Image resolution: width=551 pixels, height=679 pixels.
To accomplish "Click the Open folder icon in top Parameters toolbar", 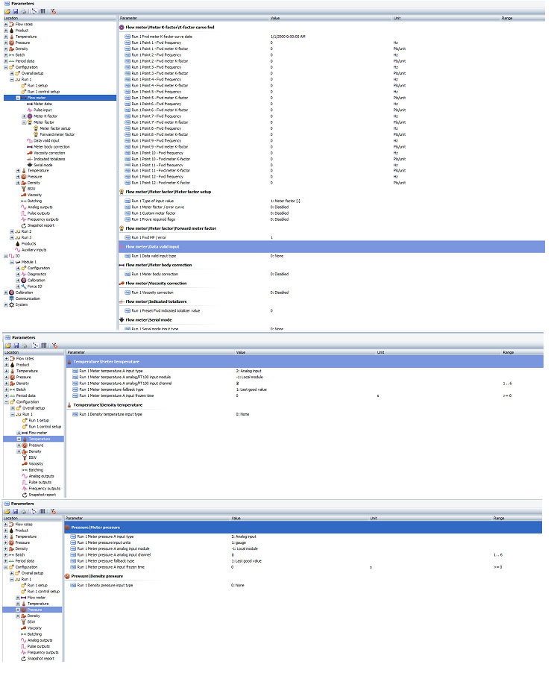I will 7,11.
